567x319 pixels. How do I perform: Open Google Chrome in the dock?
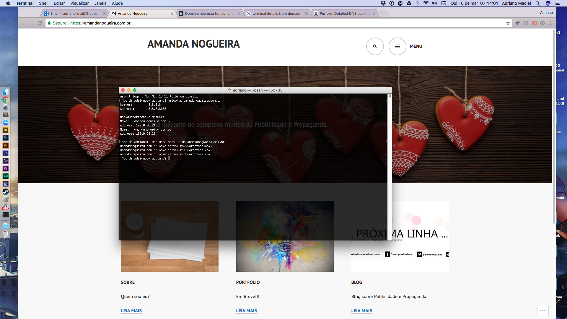tap(6, 100)
